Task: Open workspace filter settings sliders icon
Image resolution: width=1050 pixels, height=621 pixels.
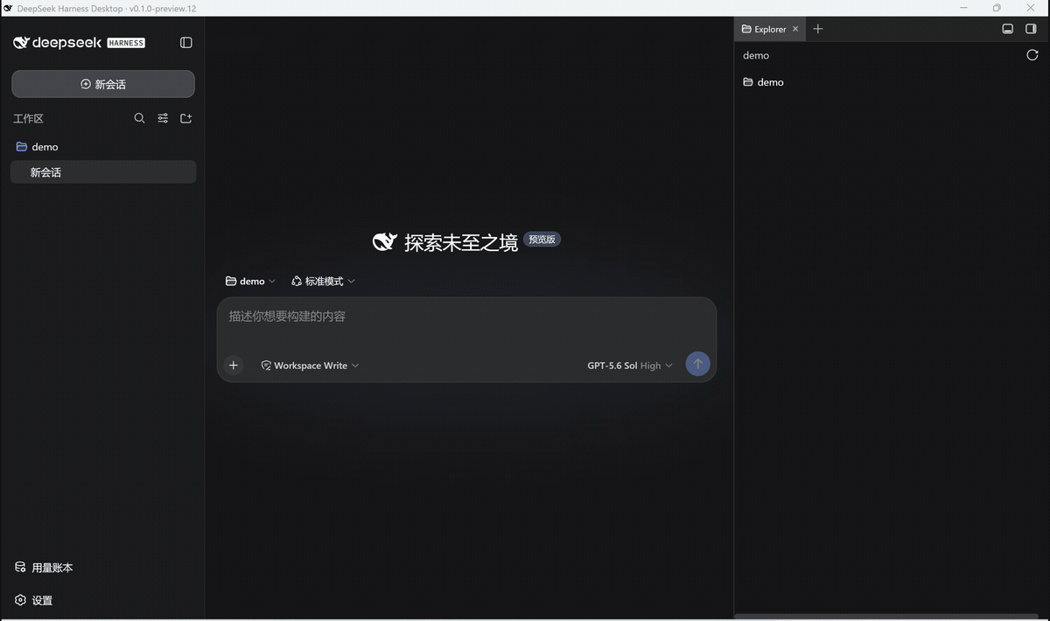Action: 163,118
